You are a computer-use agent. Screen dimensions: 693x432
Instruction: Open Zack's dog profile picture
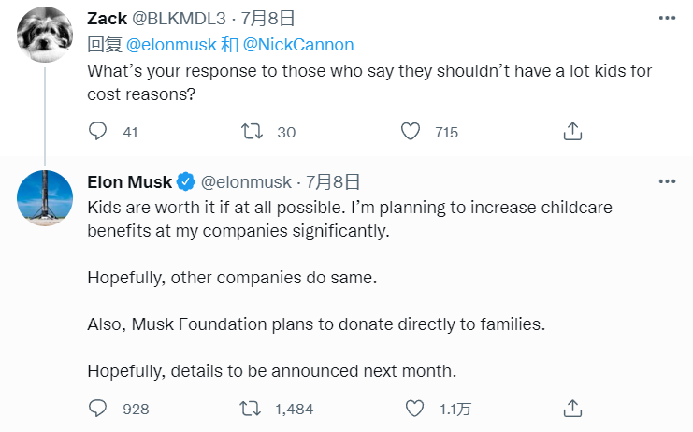[45, 35]
